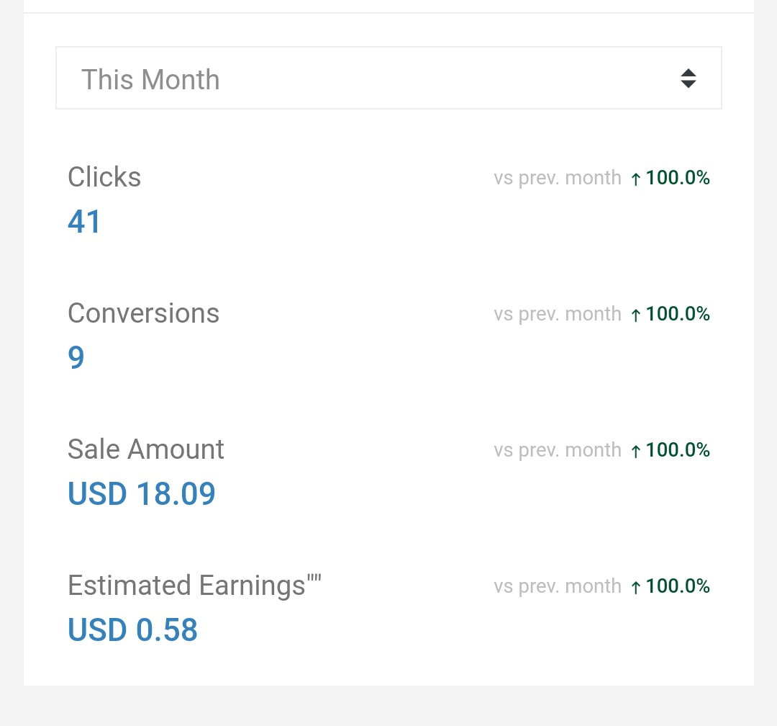Select the Conversions metric label
This screenshot has height=726, width=777.
pos(143,313)
